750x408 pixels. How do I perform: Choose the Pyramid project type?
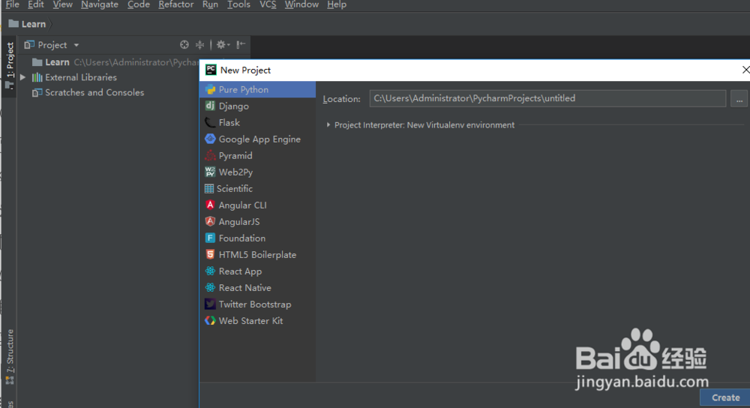tap(257, 155)
